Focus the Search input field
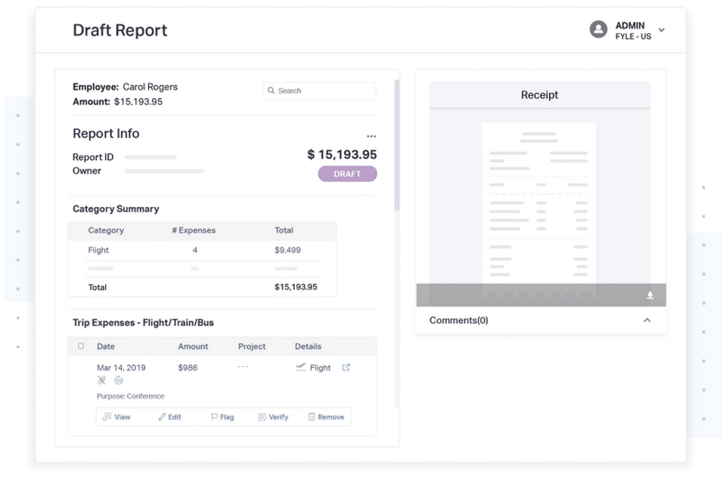This screenshot has height=478, width=726. (319, 91)
